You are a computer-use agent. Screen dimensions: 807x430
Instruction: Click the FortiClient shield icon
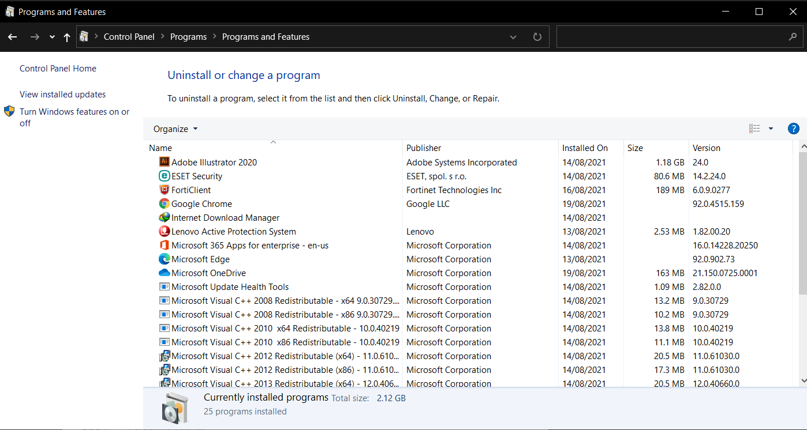[x=164, y=190]
